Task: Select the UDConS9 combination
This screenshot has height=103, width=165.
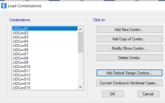Action: click(45, 62)
